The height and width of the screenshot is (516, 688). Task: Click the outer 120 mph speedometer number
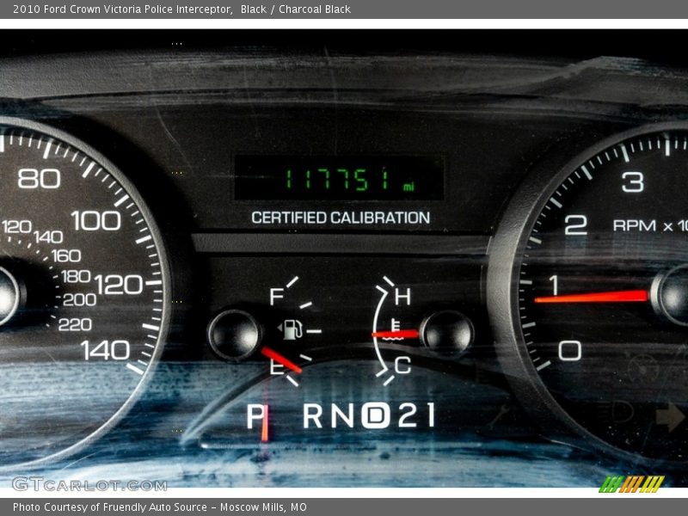[x=119, y=285]
